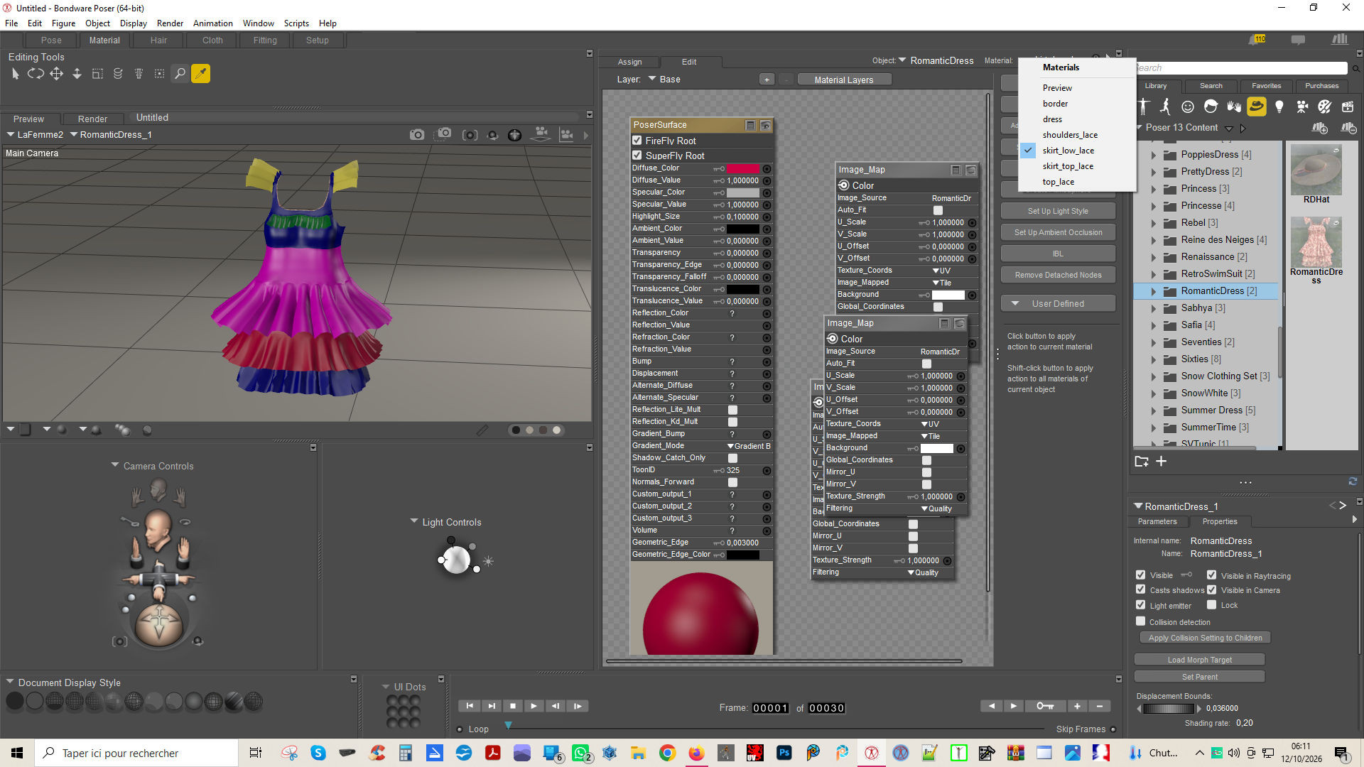The width and height of the screenshot is (1364, 767).
Task: Uncheck the FireFly Root checkbox
Action: 637,141
